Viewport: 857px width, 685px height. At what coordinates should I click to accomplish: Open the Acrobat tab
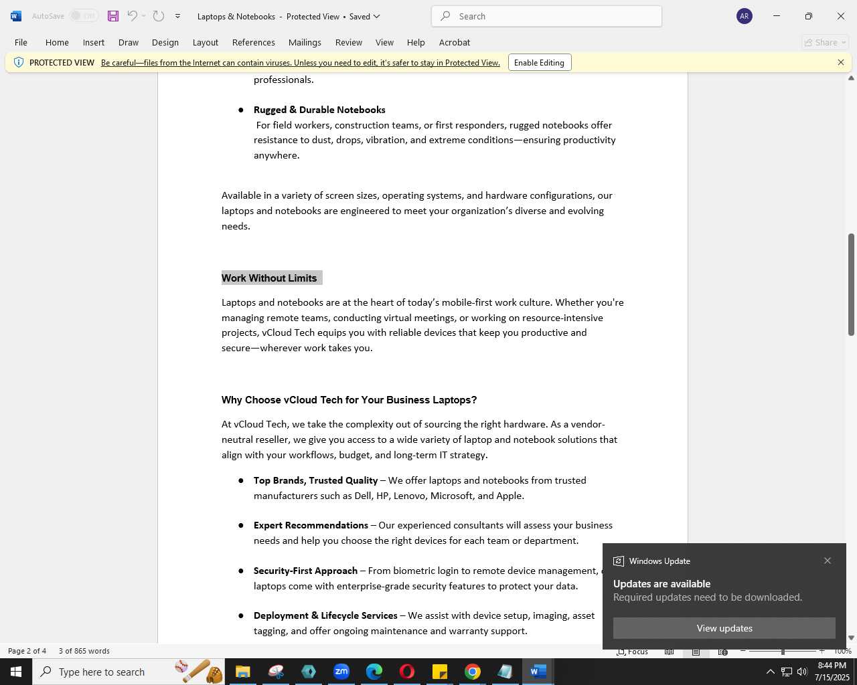point(455,42)
